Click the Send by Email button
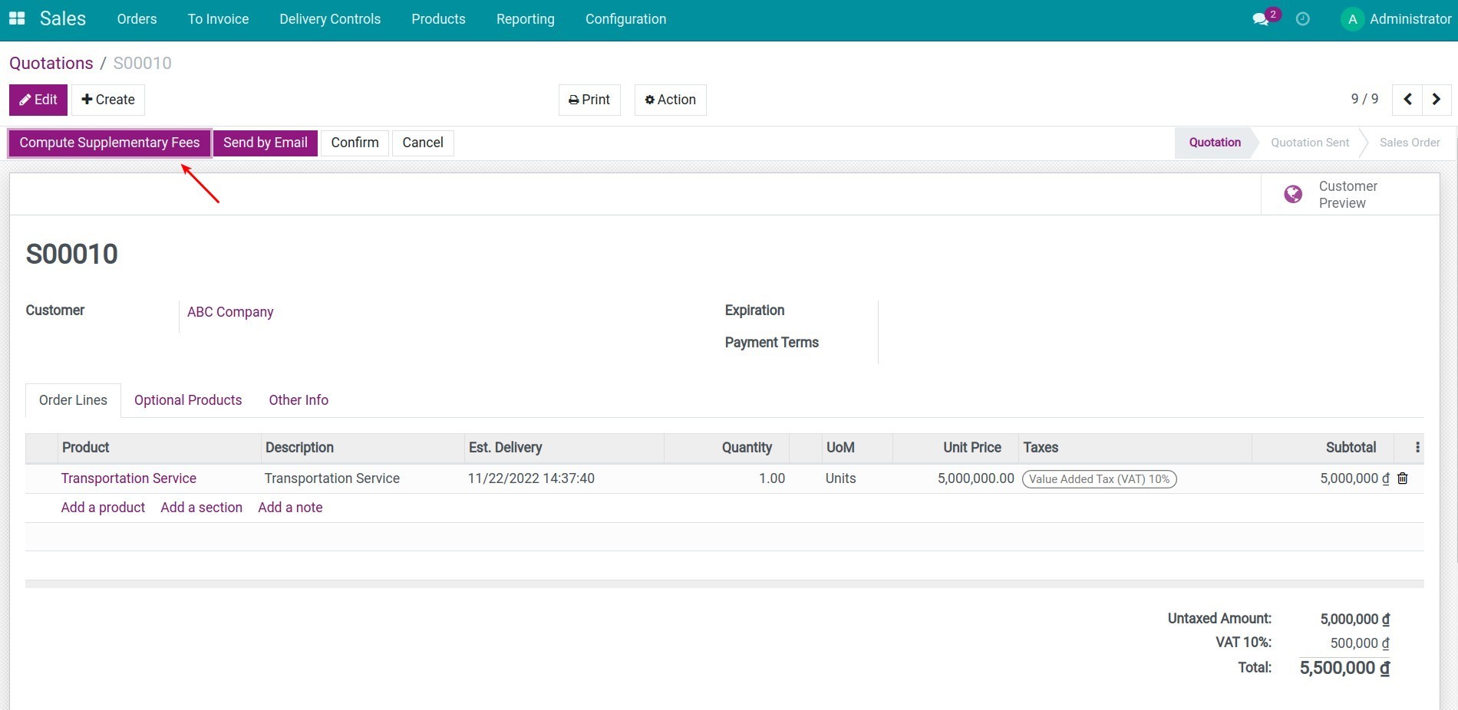The height and width of the screenshot is (710, 1458). 265,143
